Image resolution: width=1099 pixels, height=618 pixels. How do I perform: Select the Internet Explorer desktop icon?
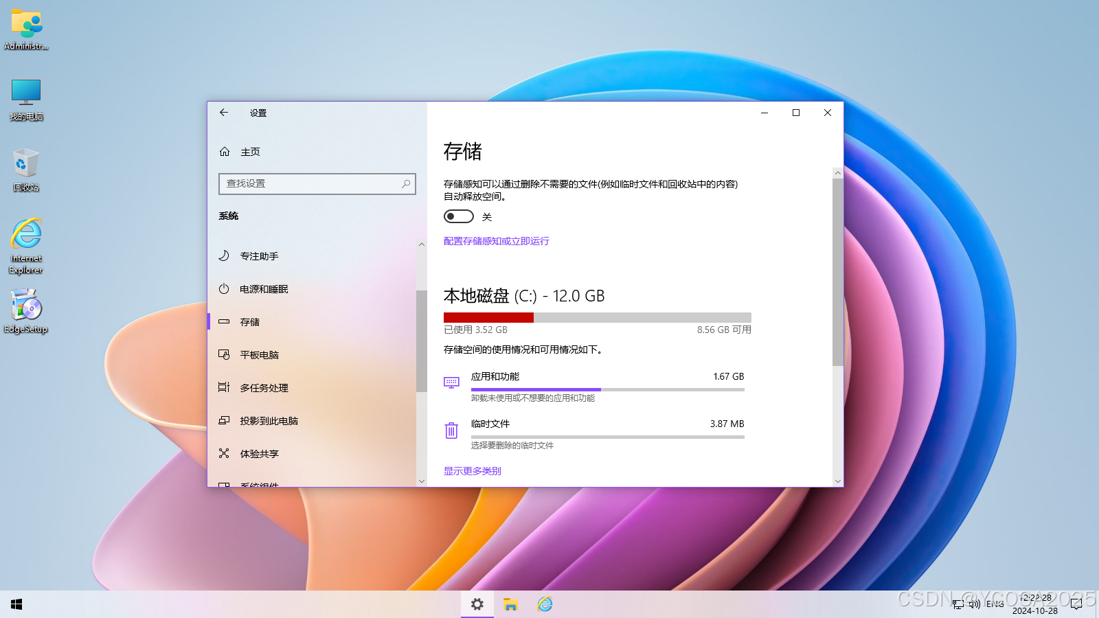pos(26,246)
